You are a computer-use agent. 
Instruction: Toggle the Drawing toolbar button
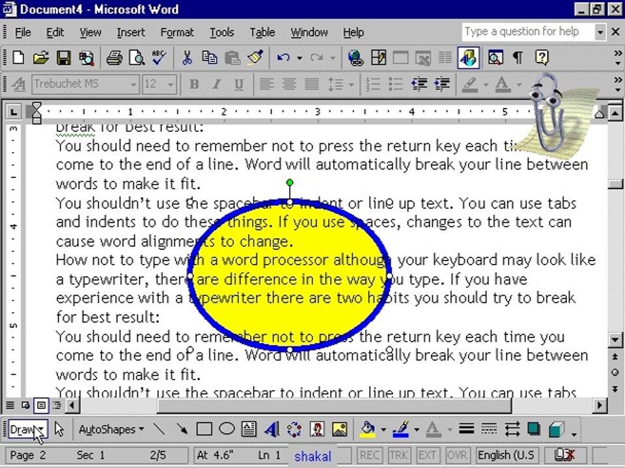tap(468, 58)
